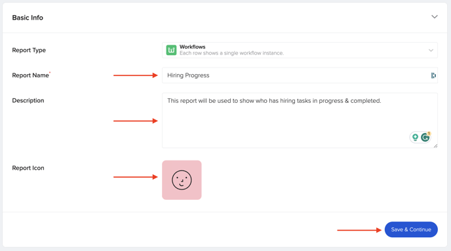
Task: Collapse the Basic Info section chevron
Action: 435,16
